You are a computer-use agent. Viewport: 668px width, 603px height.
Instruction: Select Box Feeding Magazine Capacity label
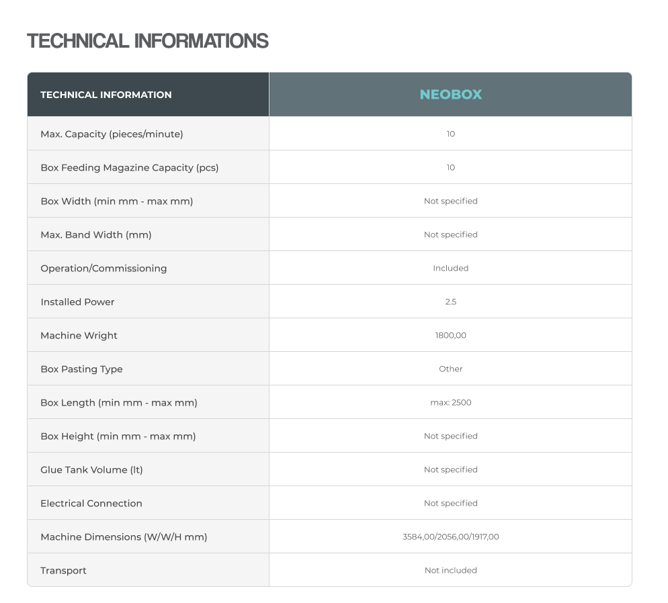point(130,167)
